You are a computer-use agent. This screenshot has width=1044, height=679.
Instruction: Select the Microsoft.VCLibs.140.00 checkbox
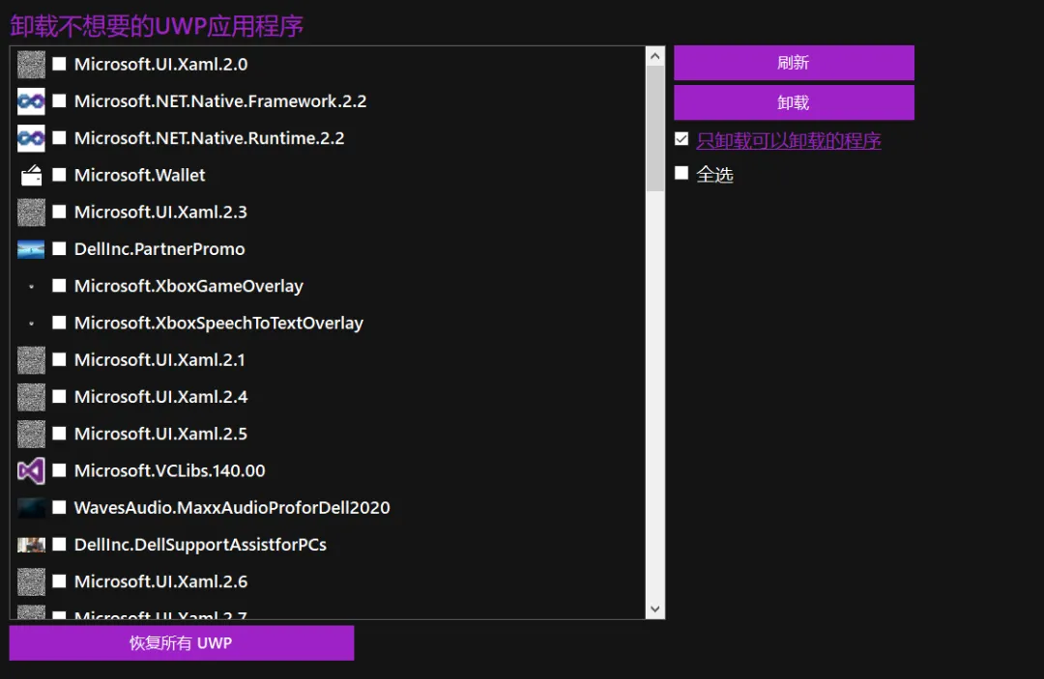[x=59, y=470]
